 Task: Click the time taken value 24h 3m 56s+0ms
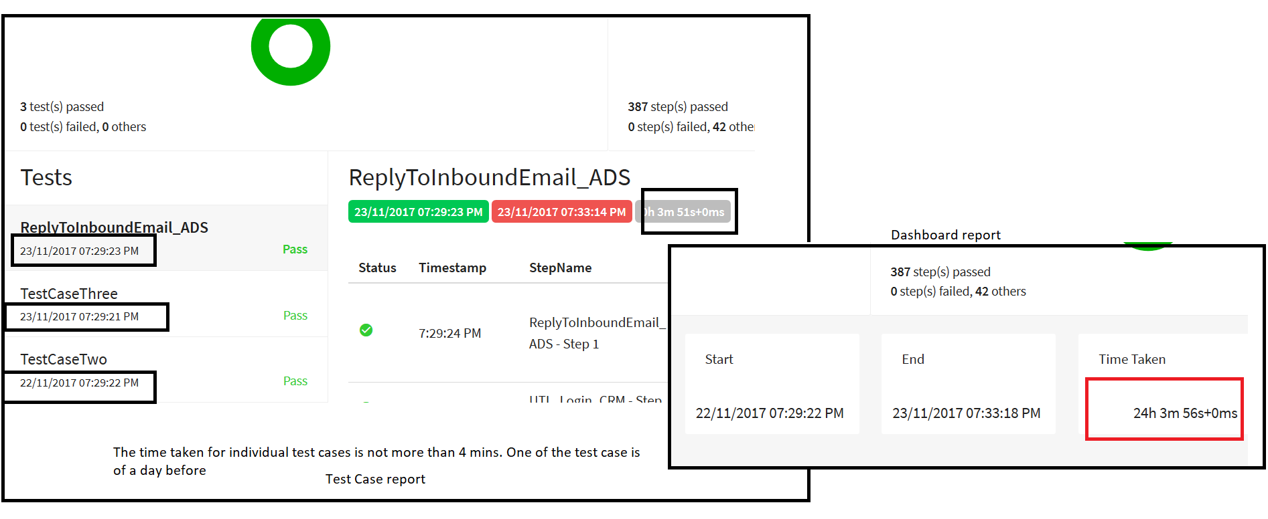(1185, 413)
